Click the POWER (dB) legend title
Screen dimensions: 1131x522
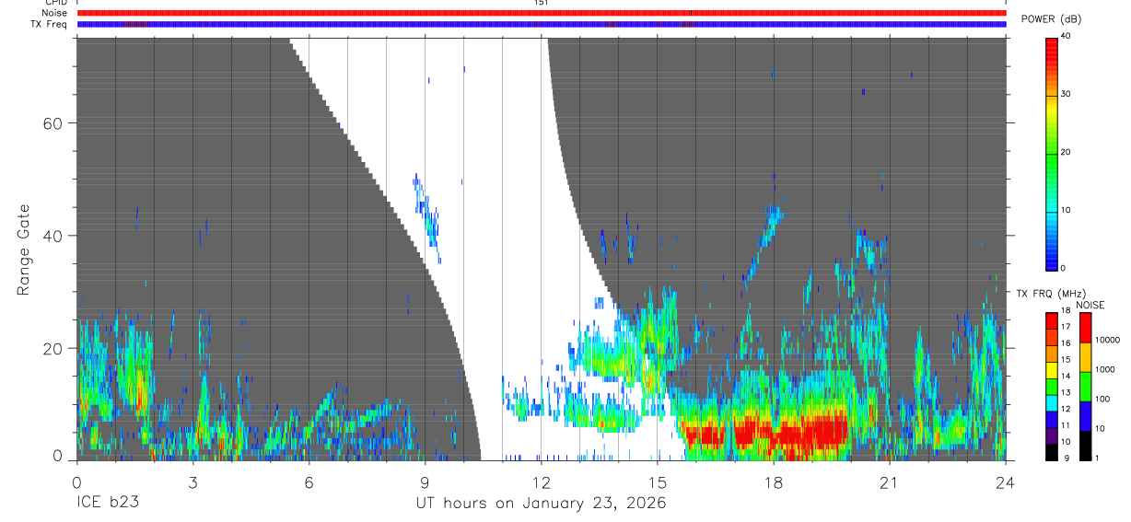(x=1051, y=19)
